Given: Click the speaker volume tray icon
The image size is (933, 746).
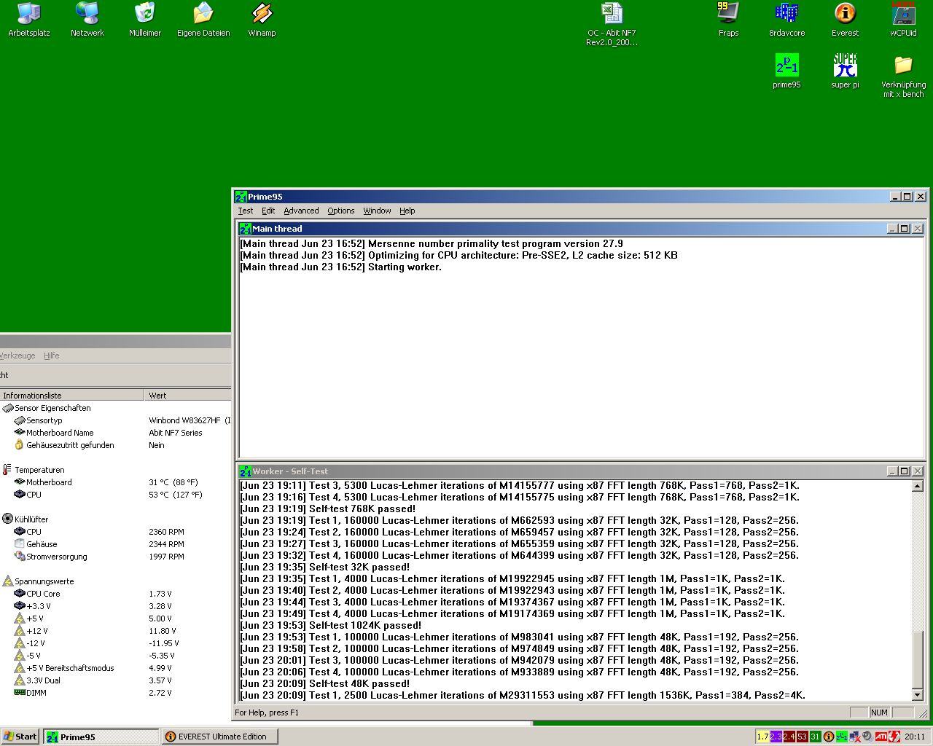Looking at the screenshot, I should [867, 737].
